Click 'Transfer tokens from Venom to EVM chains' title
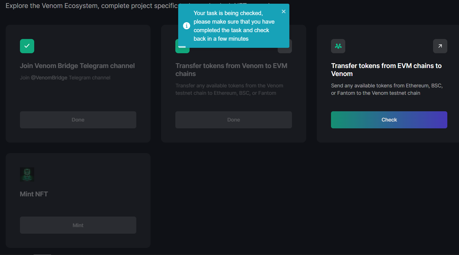The height and width of the screenshot is (255, 459). [231, 70]
